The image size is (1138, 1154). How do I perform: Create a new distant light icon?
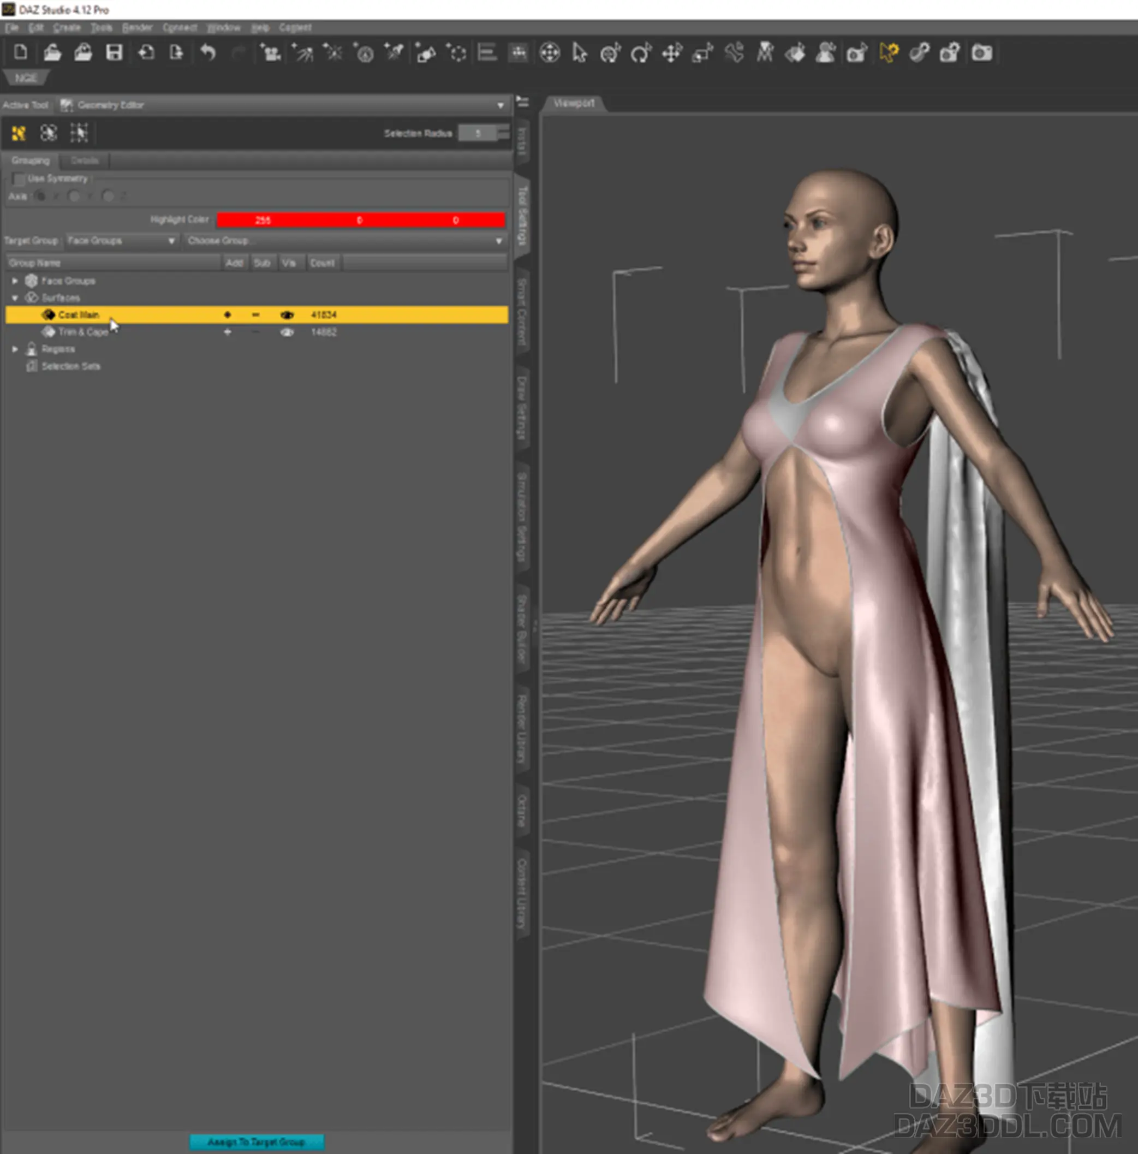click(x=364, y=52)
